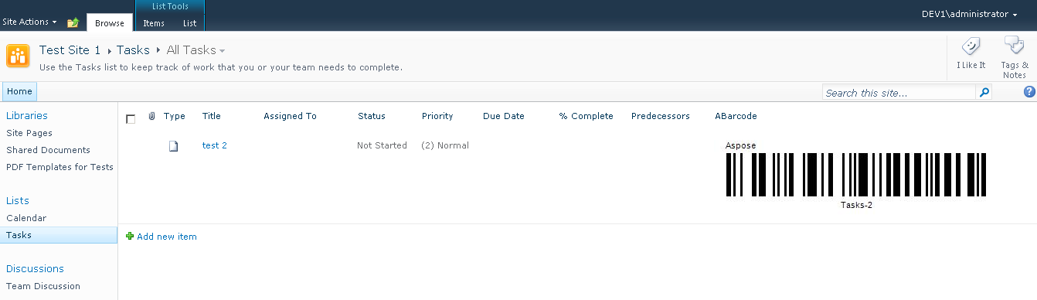
Task: Click the document type icon for test 2
Action: click(x=174, y=145)
